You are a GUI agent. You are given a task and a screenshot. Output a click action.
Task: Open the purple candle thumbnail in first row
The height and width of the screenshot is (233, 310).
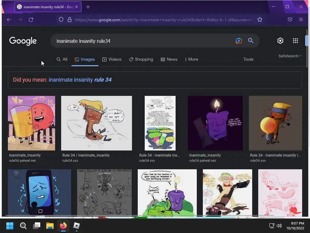(x=215, y=123)
